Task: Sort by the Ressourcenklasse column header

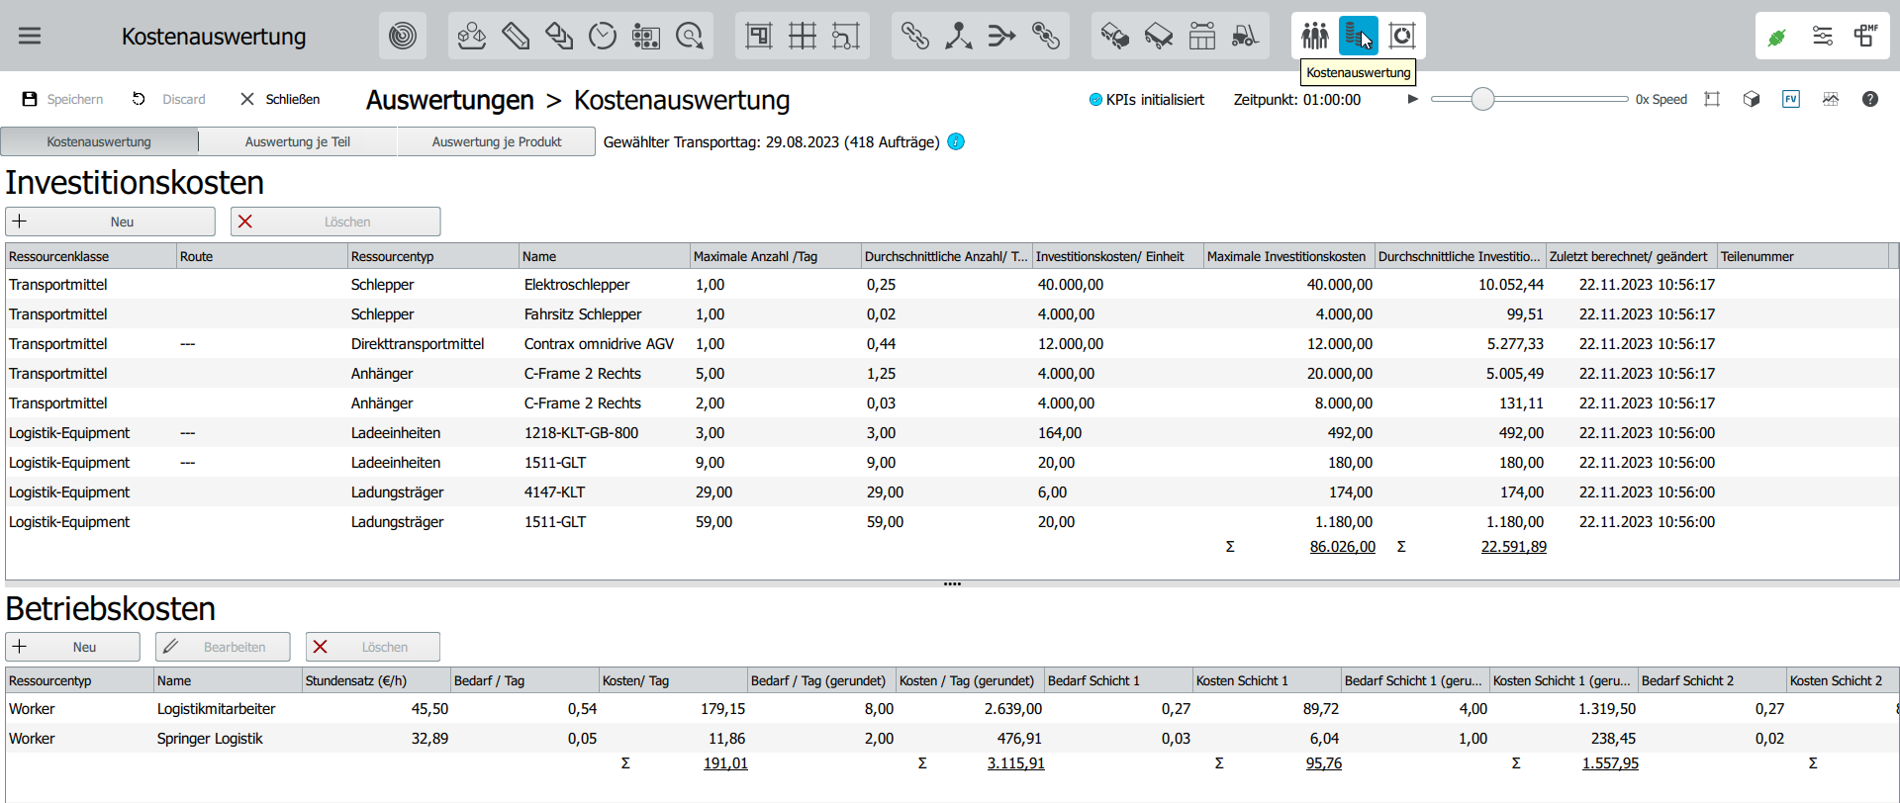Action: pos(90,256)
